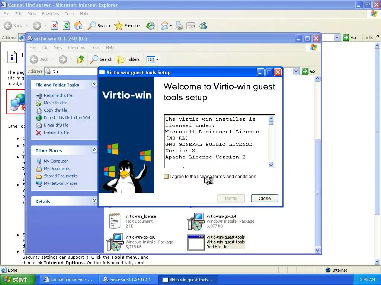The height and width of the screenshot is (285, 381).
Task: Switch to Virtio-win-guest-tools taskbar button
Action: (188, 279)
